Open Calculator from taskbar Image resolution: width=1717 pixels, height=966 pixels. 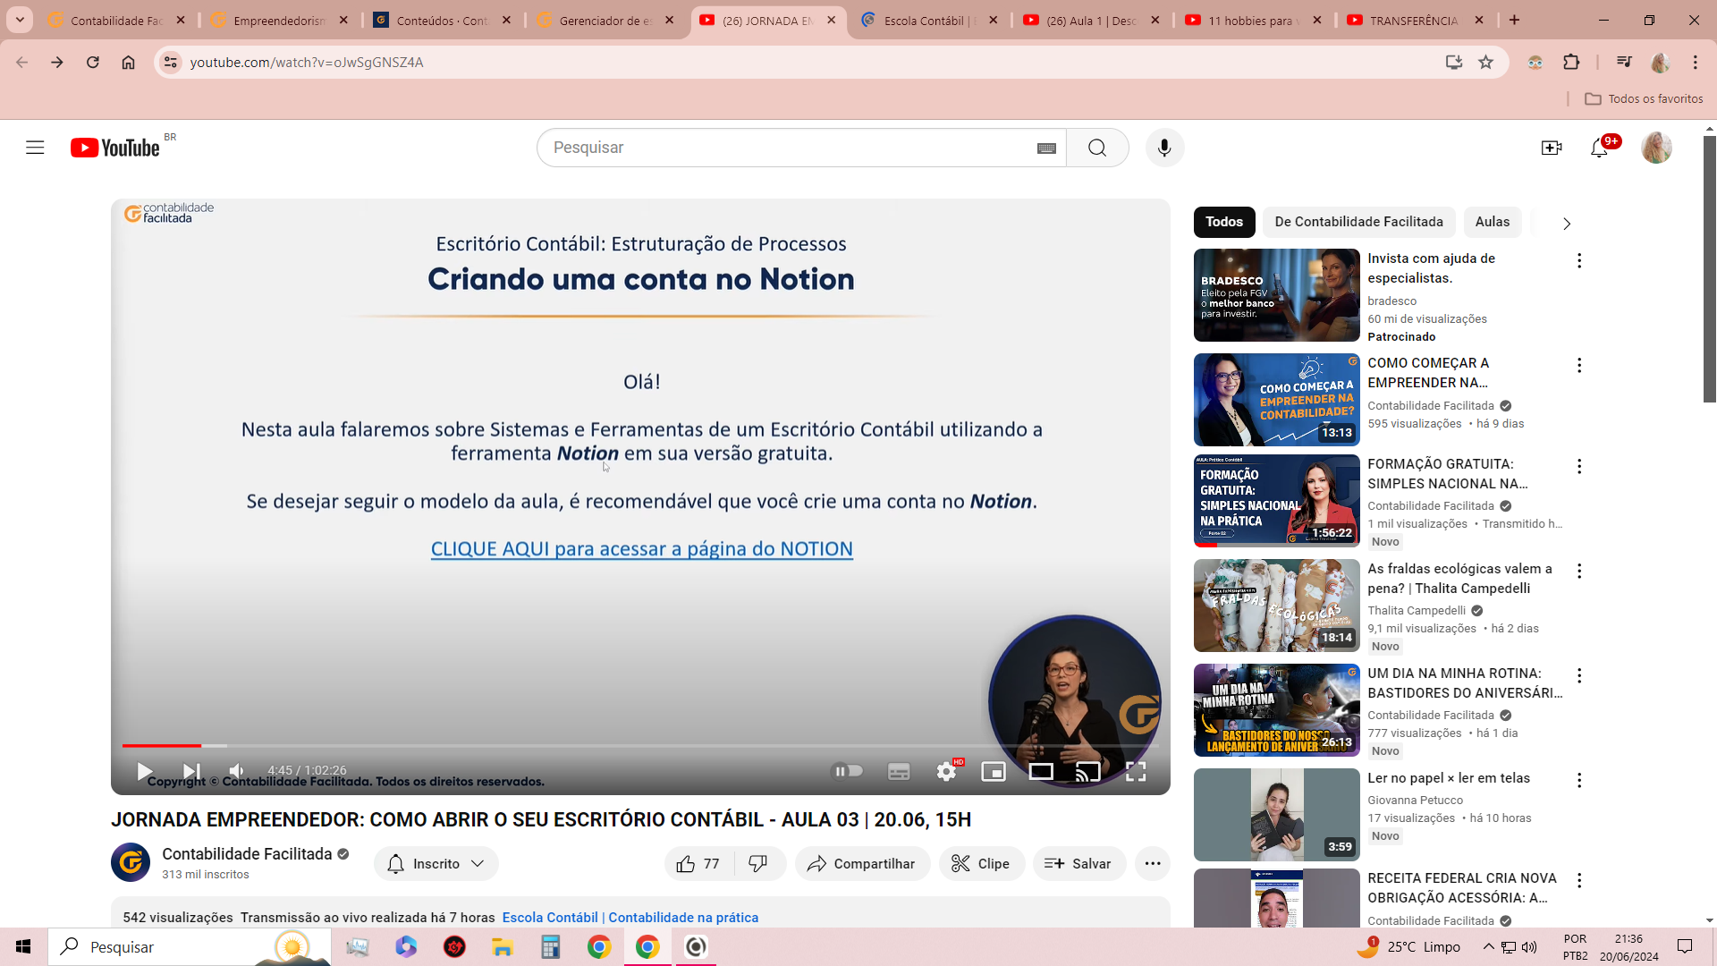click(x=550, y=946)
